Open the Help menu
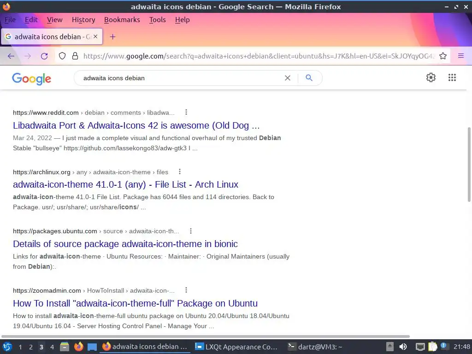The height and width of the screenshot is (354, 472). pos(183,20)
